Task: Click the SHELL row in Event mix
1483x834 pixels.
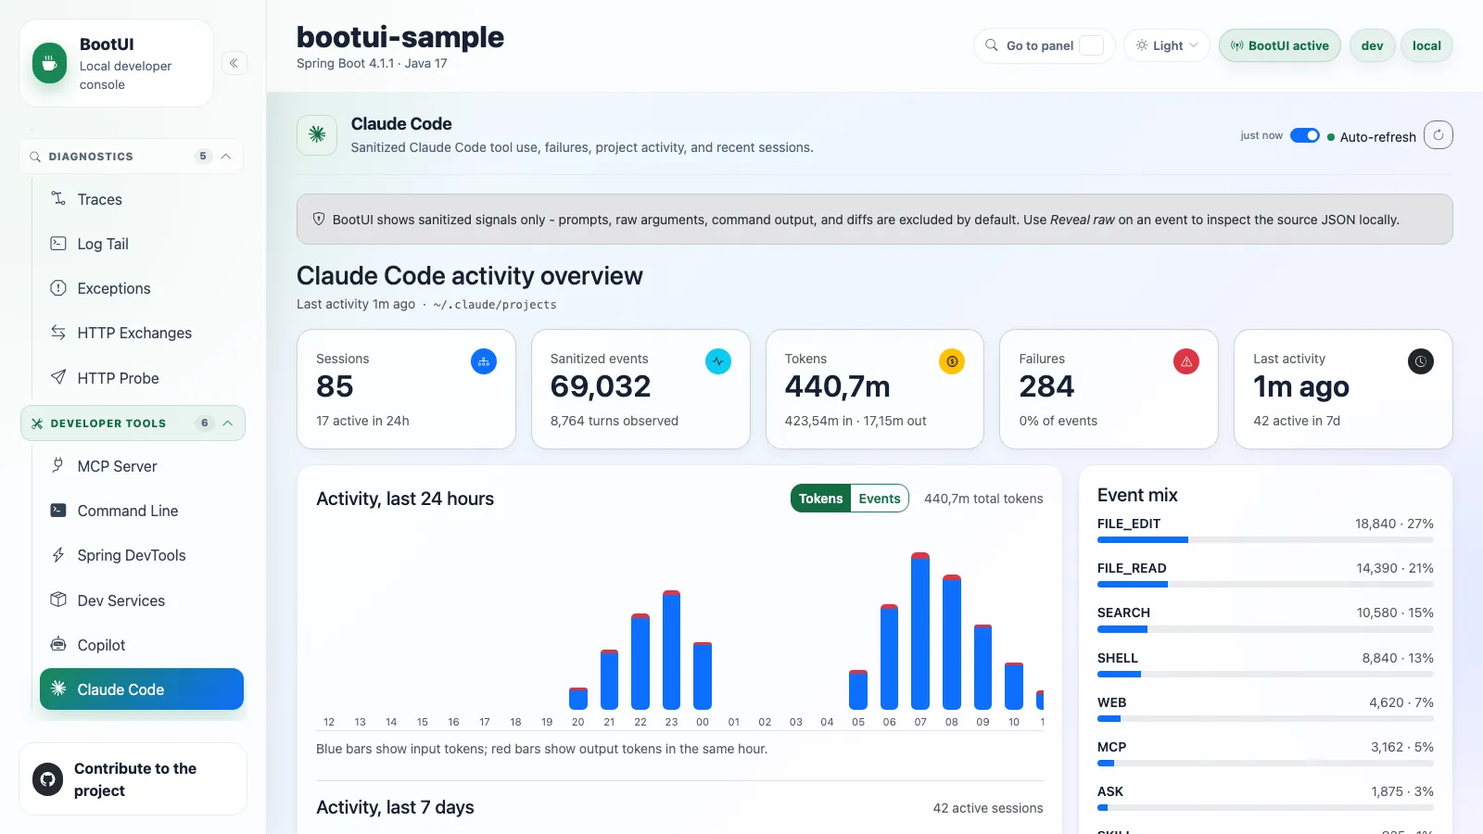Action: point(1265,664)
